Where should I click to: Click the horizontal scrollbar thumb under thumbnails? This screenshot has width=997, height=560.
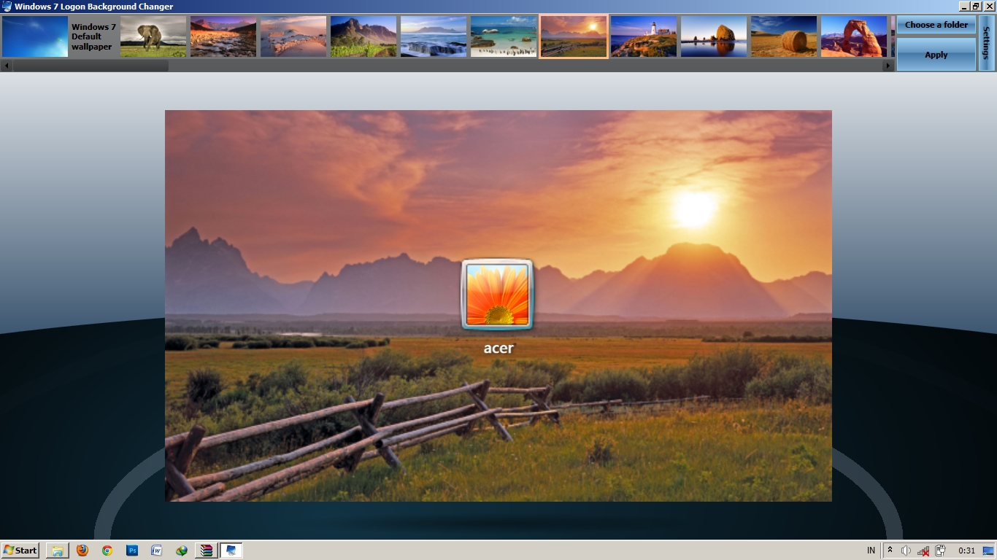(x=91, y=66)
